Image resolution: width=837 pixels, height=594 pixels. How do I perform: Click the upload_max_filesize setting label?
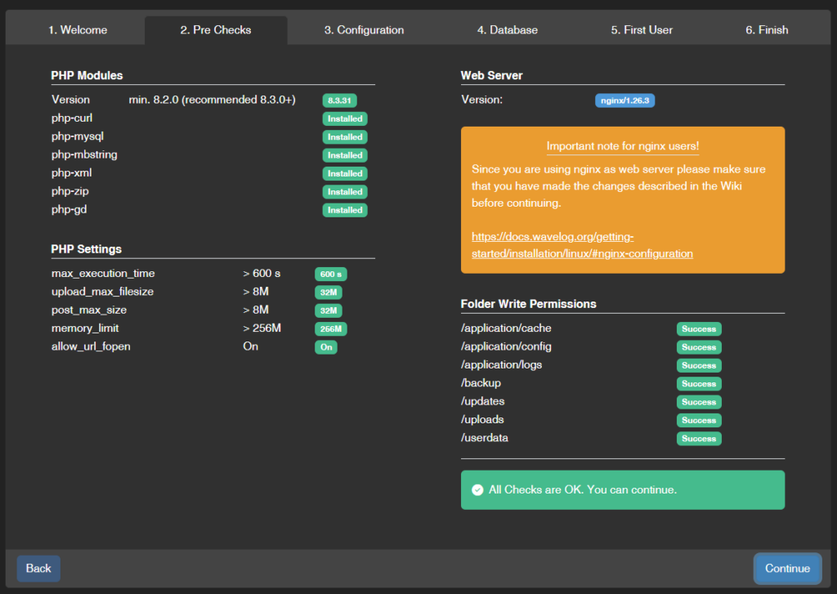coord(102,292)
